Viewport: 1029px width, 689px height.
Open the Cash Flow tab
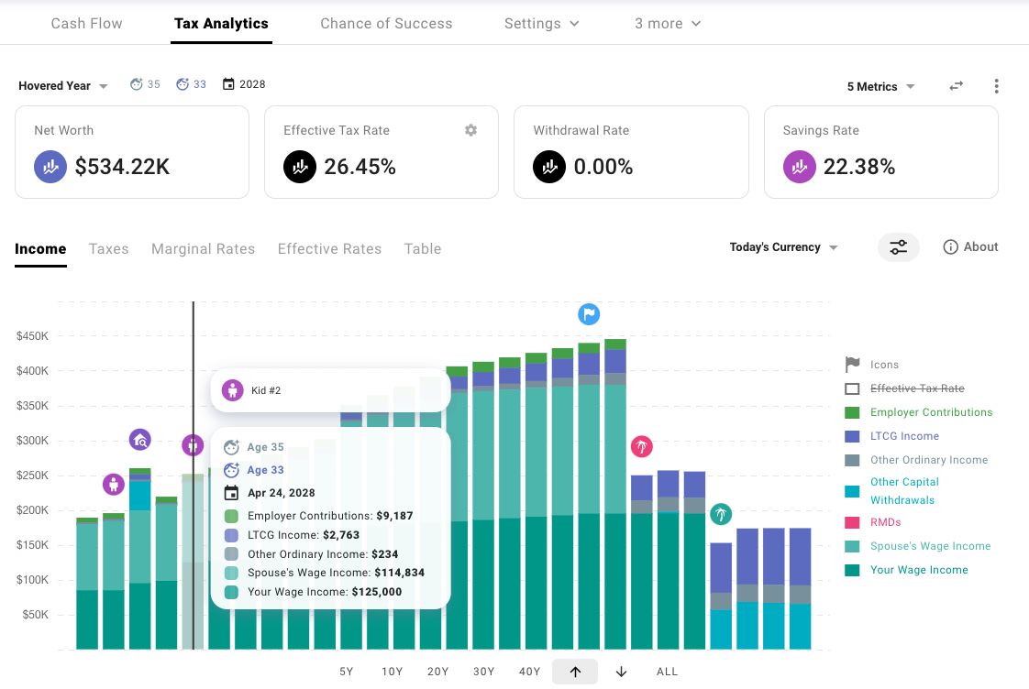click(86, 23)
